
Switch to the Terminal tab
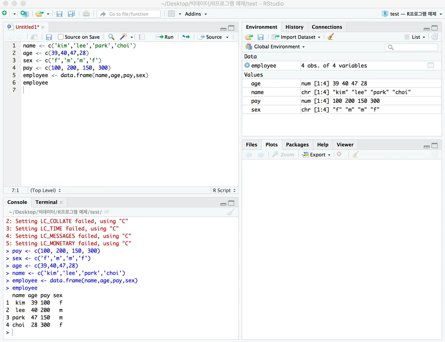tap(46, 202)
